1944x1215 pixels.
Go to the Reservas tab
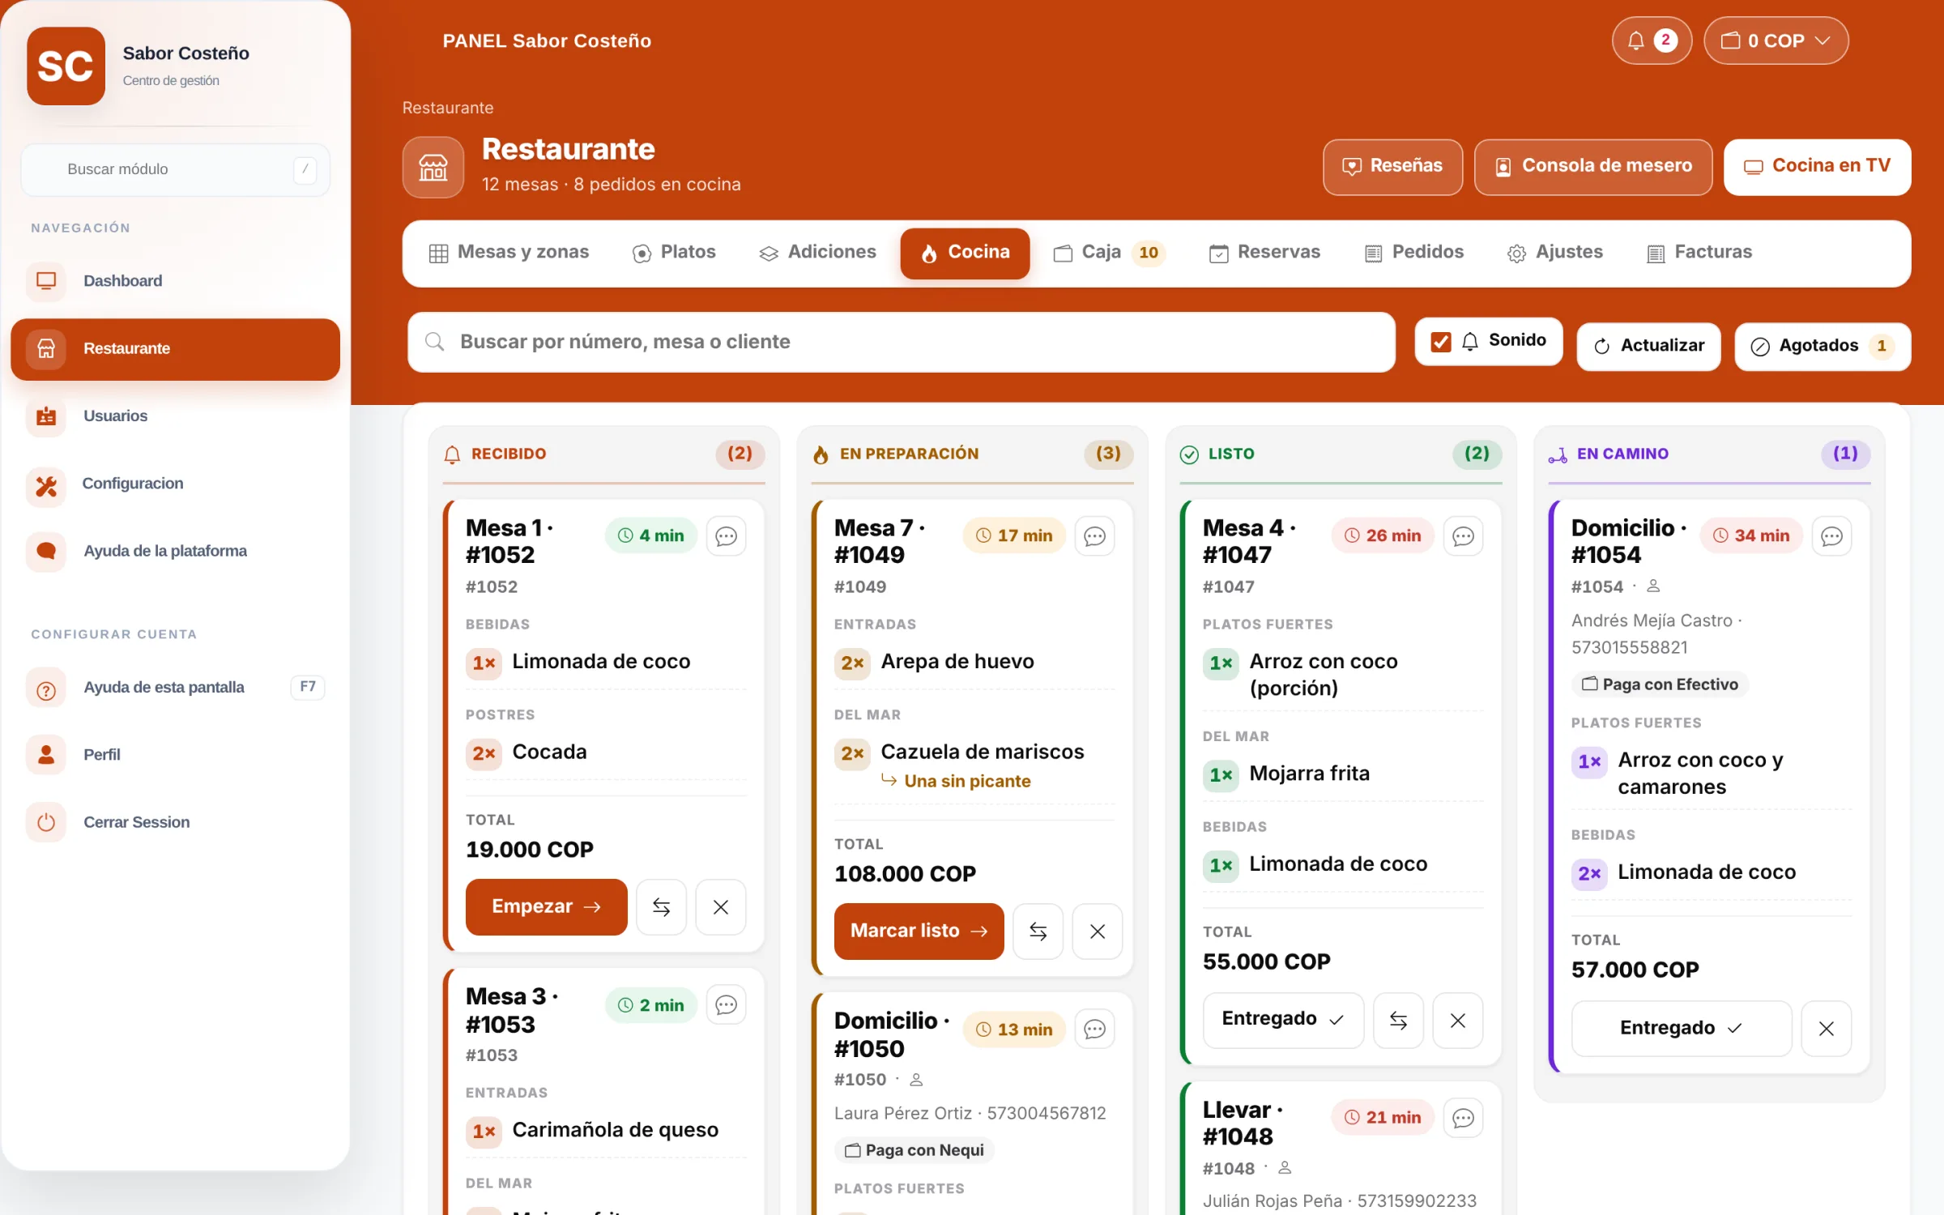click(1264, 253)
